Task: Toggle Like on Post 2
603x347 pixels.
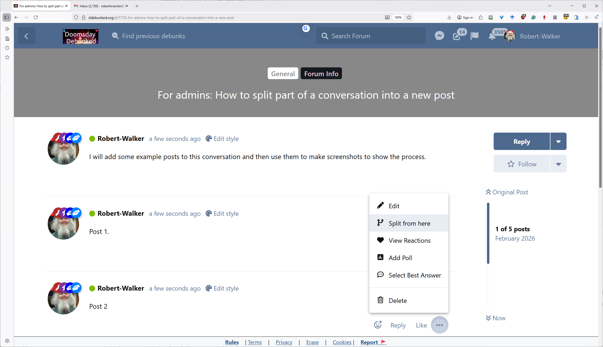Action: 421,325
